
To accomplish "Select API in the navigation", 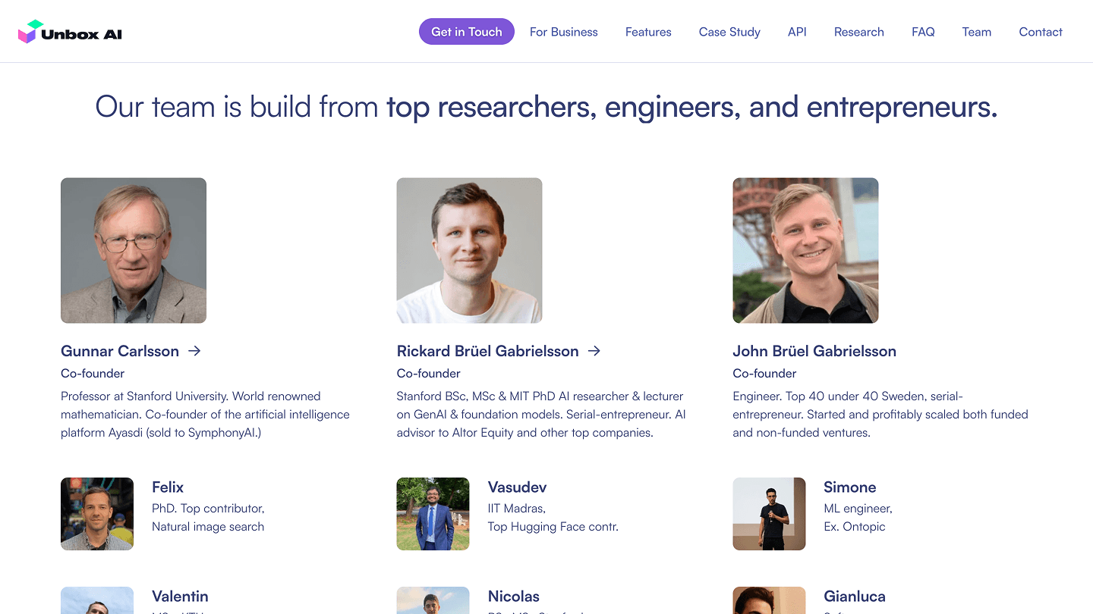I will (x=797, y=32).
